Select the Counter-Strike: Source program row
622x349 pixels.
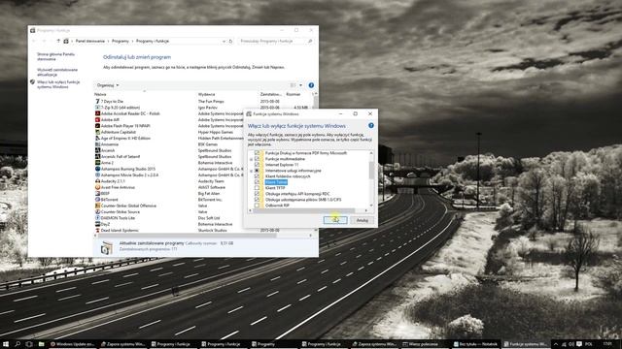(x=121, y=211)
